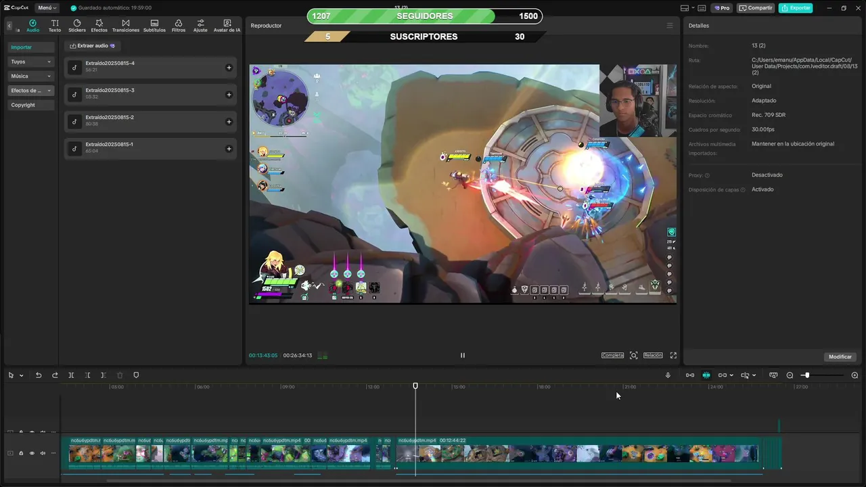Open the Stickers tab
Viewport: 866px width, 487px height.
(x=77, y=26)
